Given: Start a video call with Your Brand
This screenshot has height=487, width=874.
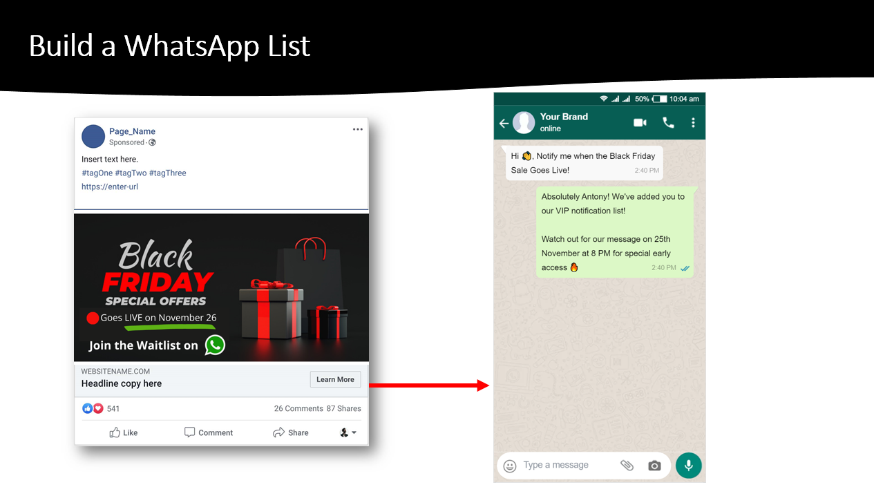Looking at the screenshot, I should pos(639,122).
